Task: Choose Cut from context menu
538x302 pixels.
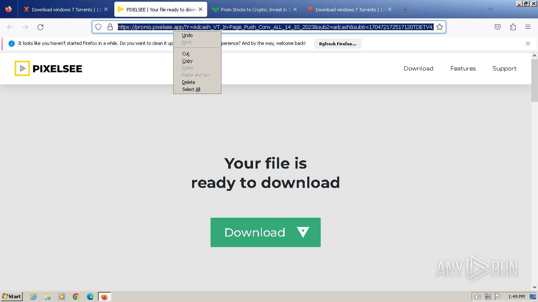Action: [197, 54]
